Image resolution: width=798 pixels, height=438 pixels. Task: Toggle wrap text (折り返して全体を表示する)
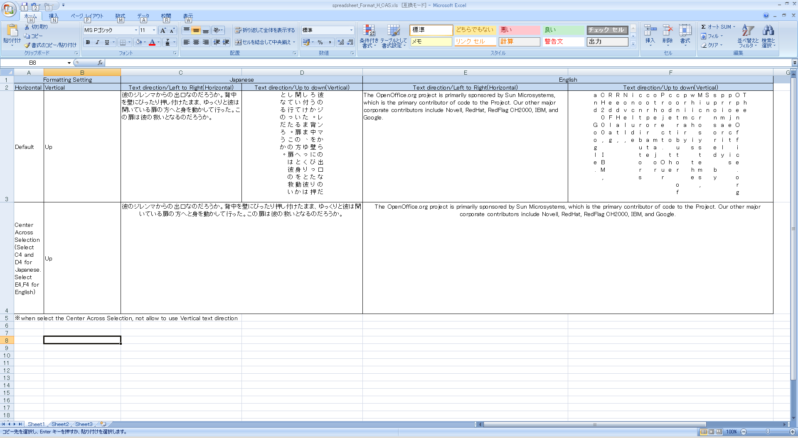(265, 30)
